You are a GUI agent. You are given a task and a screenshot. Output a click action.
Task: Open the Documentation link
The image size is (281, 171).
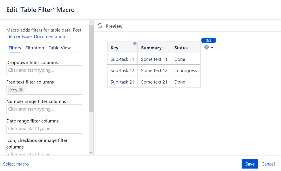pos(50,37)
